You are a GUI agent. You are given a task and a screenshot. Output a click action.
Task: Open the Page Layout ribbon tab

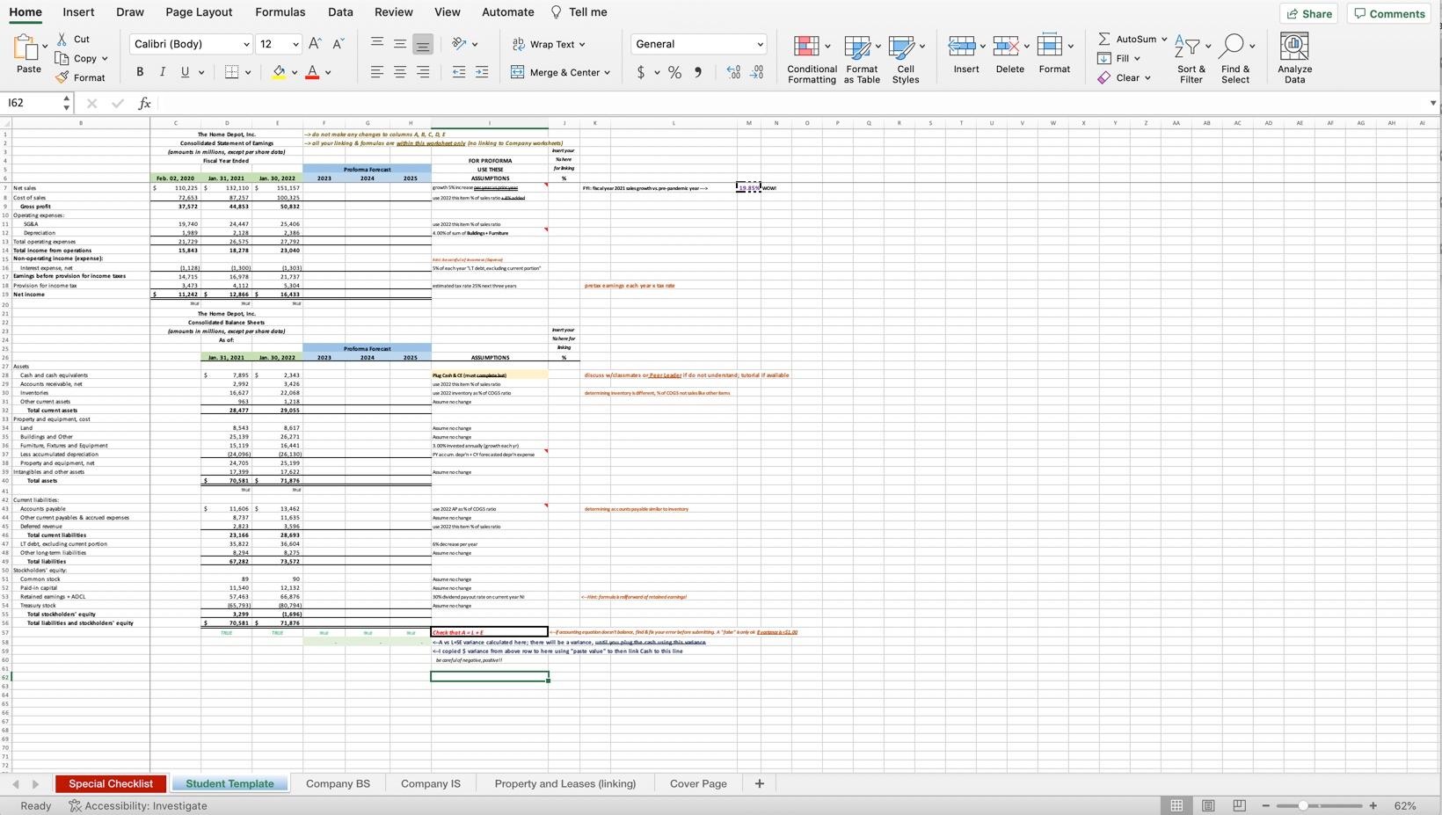click(199, 12)
